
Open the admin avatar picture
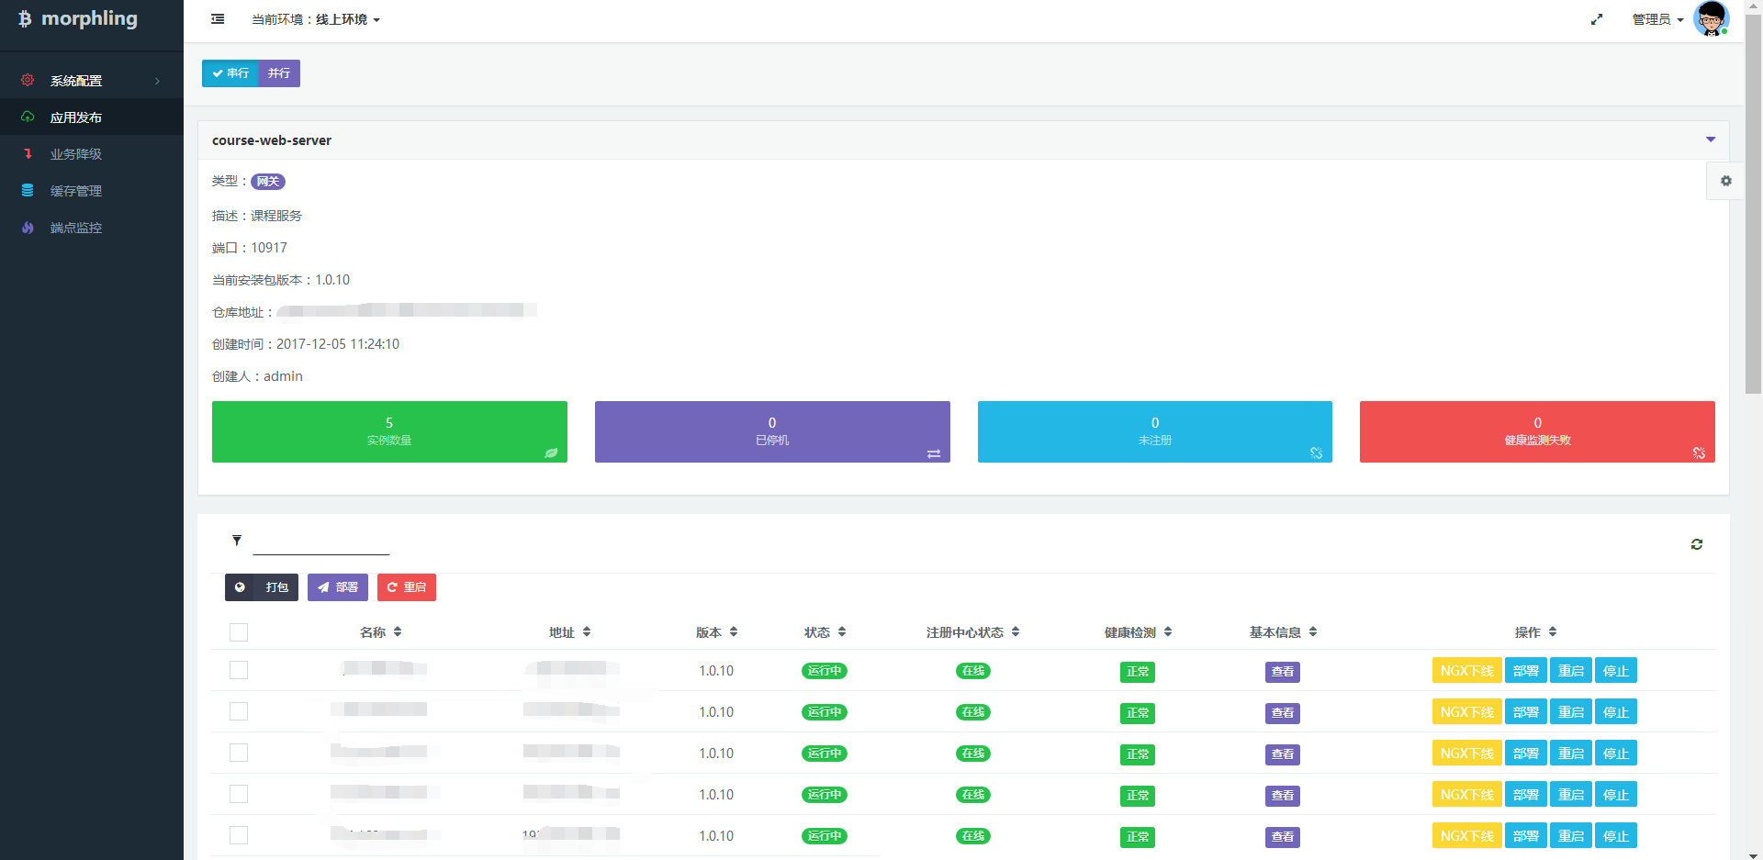[1711, 18]
